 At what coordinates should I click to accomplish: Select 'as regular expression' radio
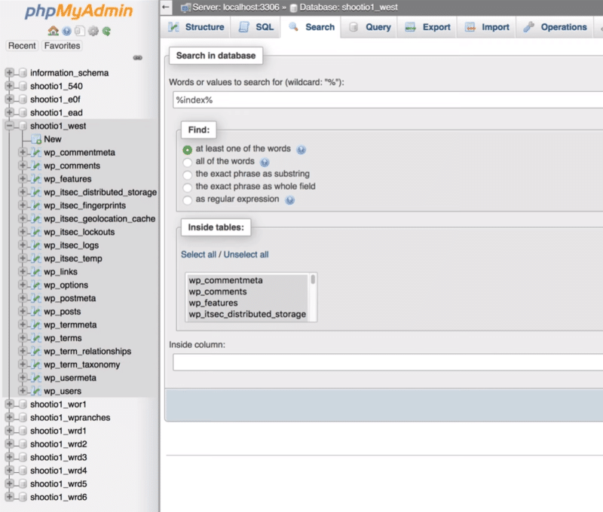click(187, 200)
